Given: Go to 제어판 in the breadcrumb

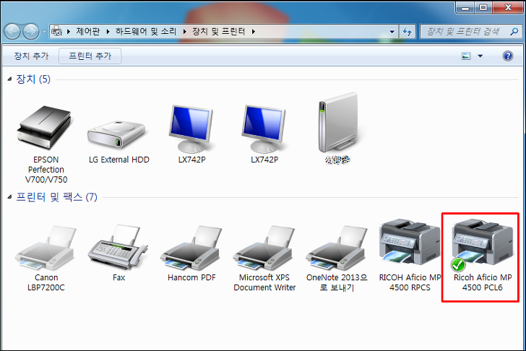Looking at the screenshot, I should point(88,32).
